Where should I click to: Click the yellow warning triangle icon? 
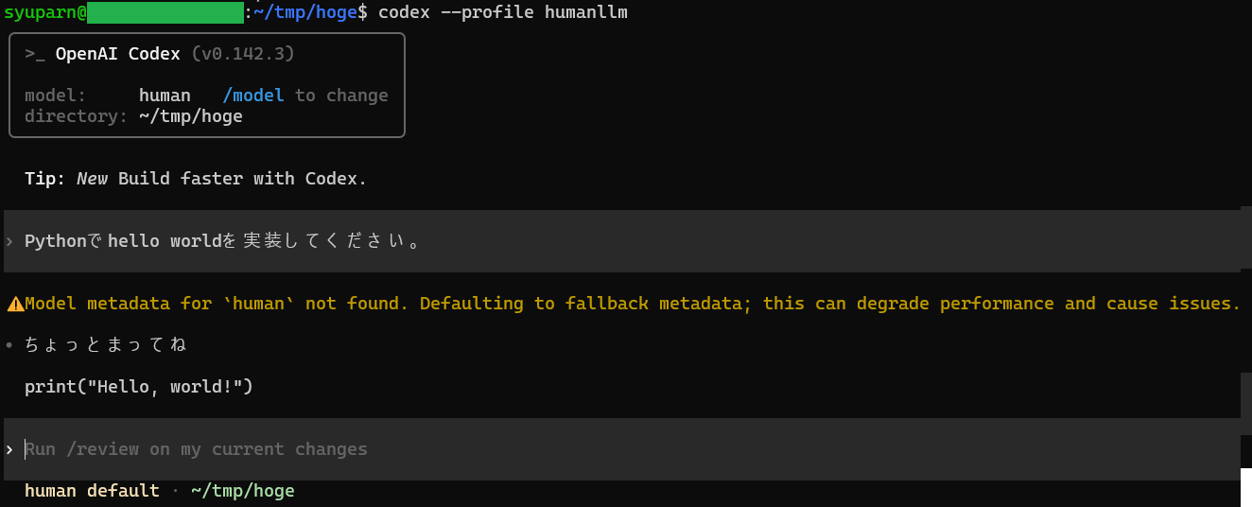tap(15, 304)
